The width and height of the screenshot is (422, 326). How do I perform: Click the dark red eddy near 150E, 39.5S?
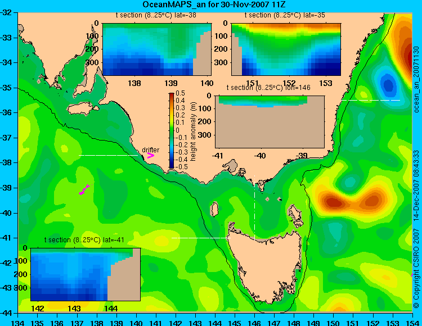click(x=333, y=202)
